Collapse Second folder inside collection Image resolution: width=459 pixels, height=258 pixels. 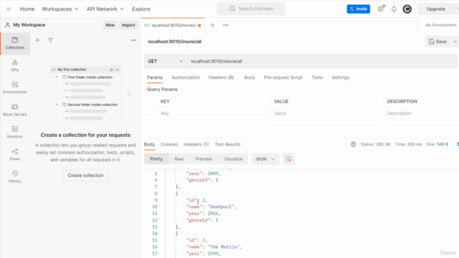point(57,105)
